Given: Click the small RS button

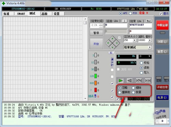Looking at the screenshot, I should (111, 53).
